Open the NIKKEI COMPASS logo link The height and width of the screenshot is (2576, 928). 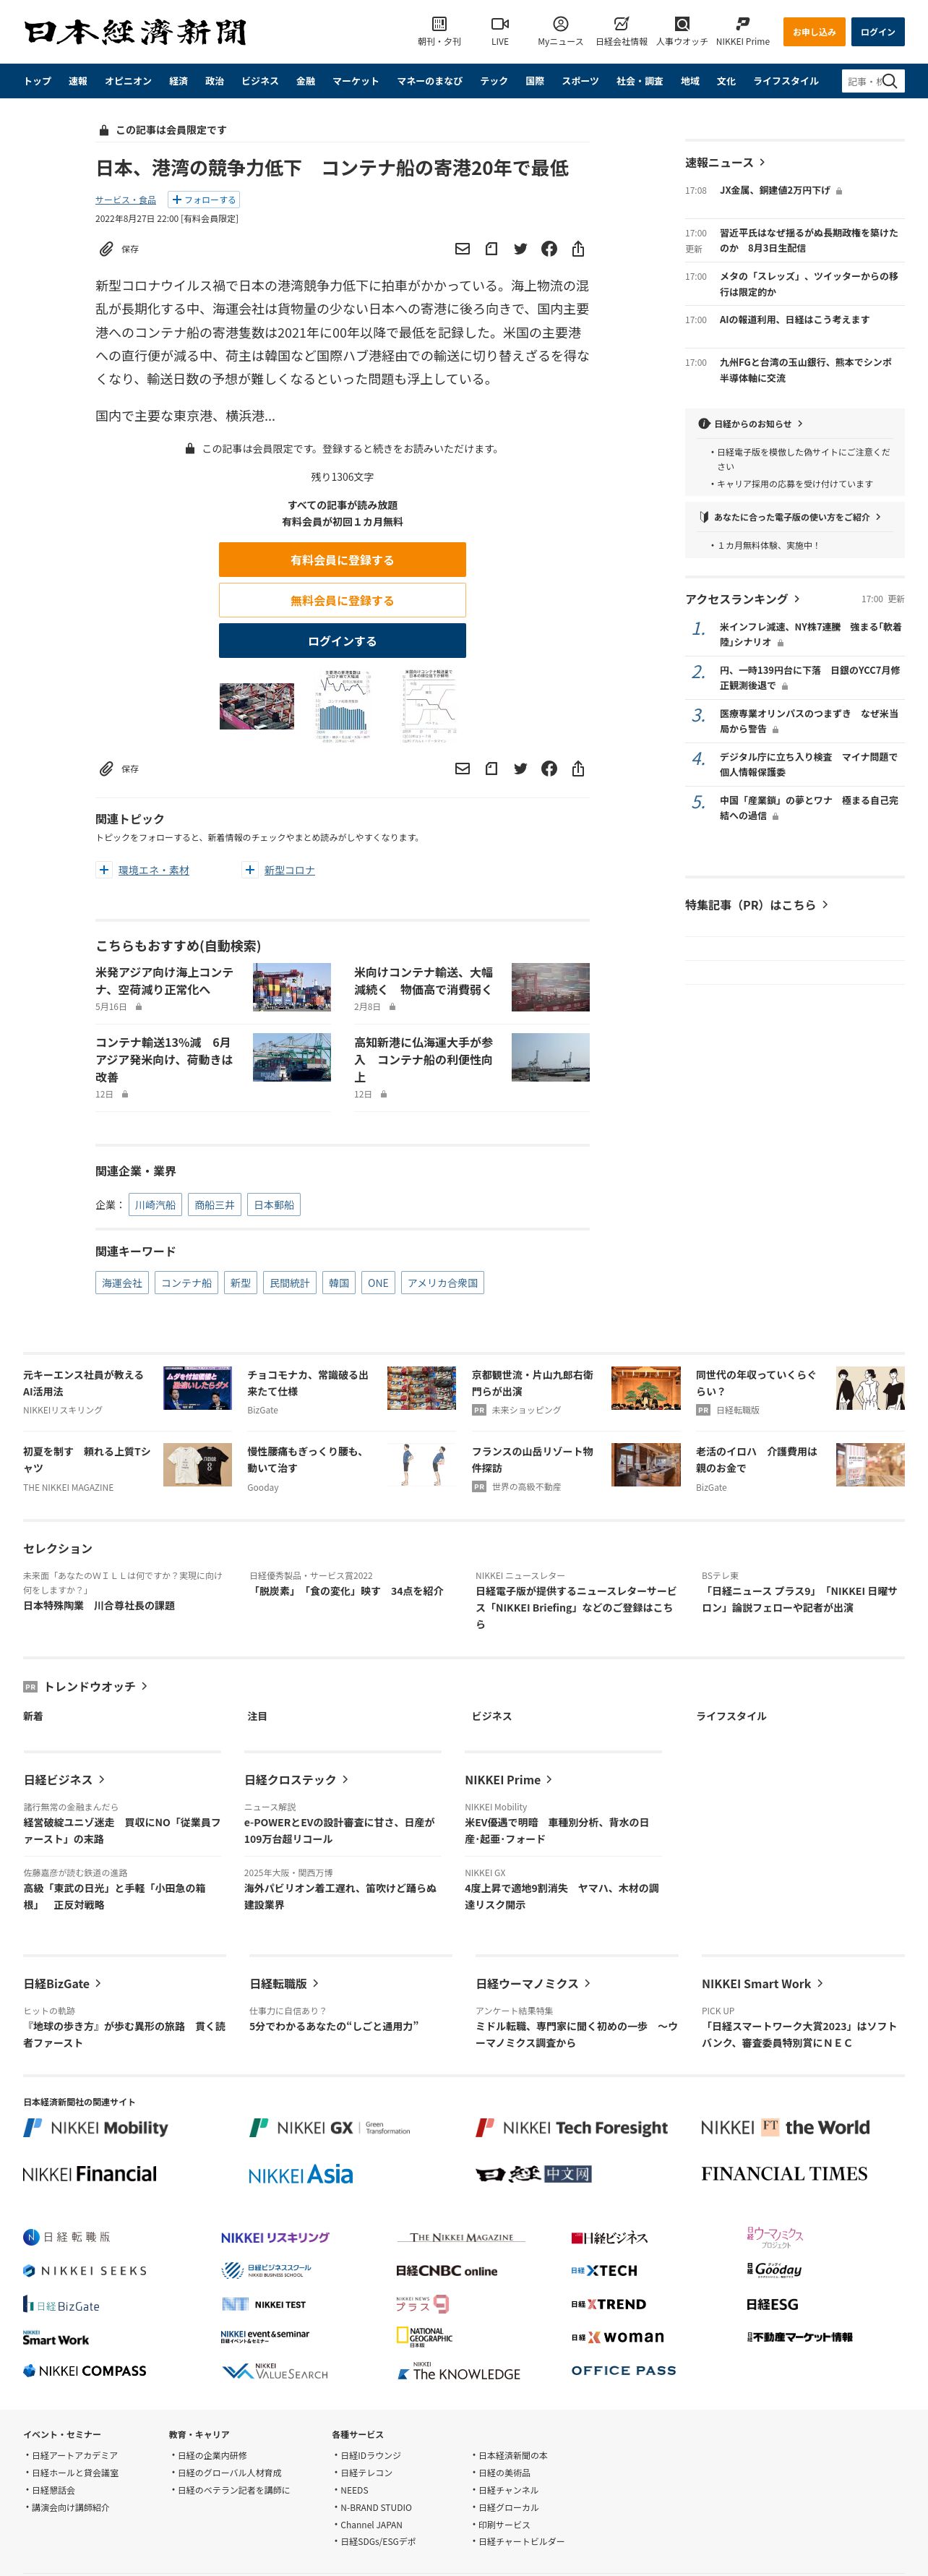pos(85,2370)
